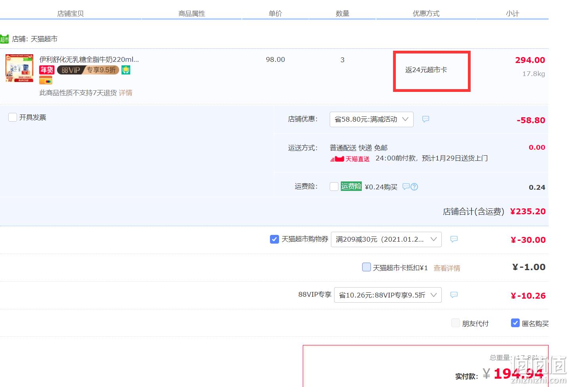Expand the 省58.80元:满减活动 dropdown
Viewport: 570px width, 387px height.
[372, 119]
